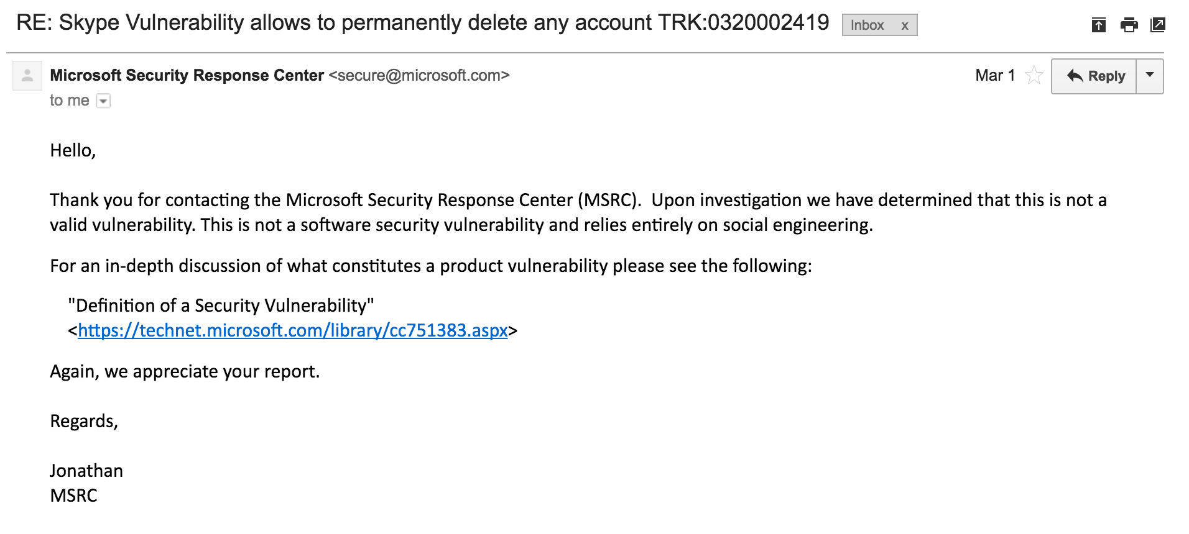Remove the Inbox label with its x
The height and width of the screenshot is (534, 1189).
click(x=905, y=25)
